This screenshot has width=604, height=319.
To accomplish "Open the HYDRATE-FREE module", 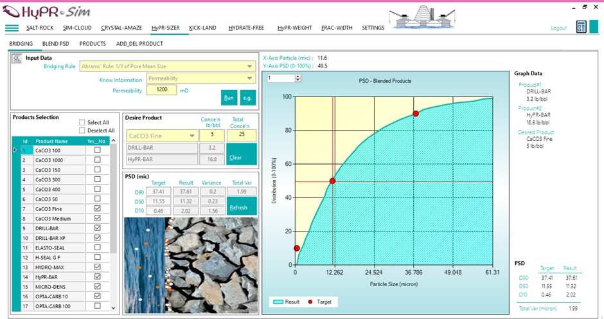I will [x=246, y=28].
